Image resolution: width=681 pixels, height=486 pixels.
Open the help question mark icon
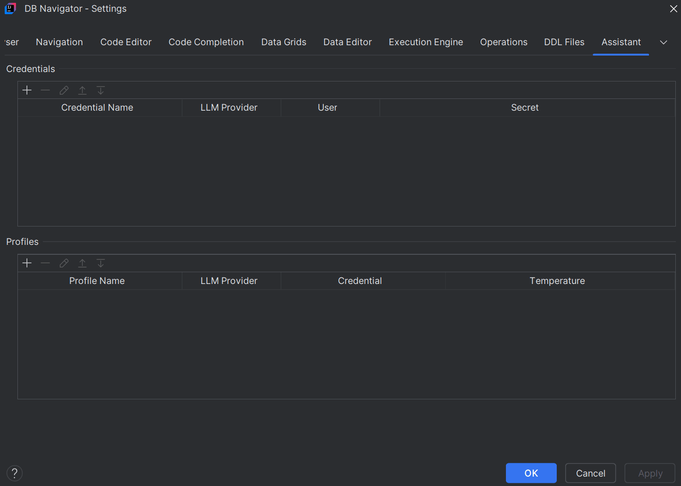tap(14, 473)
